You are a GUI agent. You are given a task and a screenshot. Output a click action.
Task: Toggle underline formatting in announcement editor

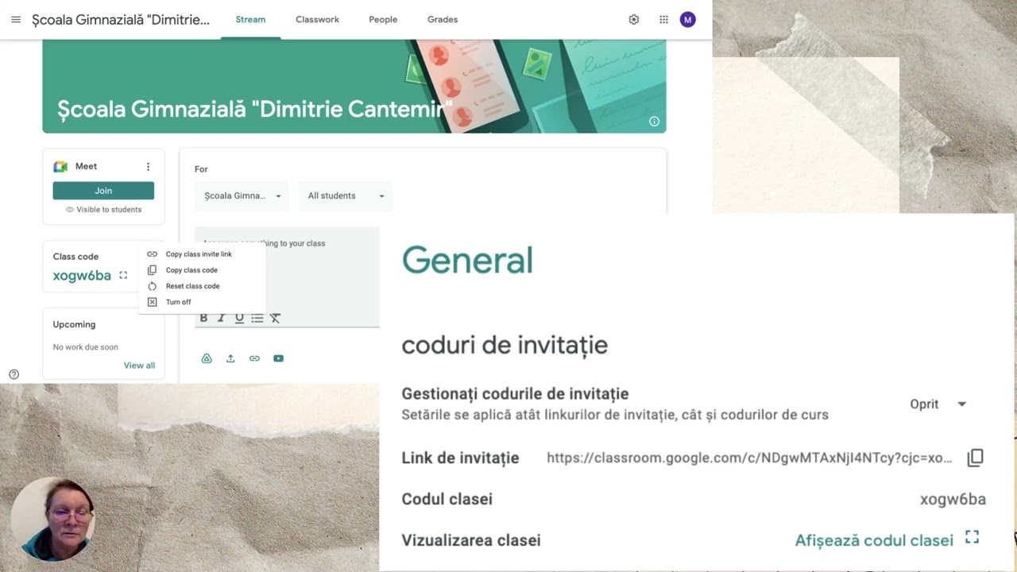(x=239, y=318)
